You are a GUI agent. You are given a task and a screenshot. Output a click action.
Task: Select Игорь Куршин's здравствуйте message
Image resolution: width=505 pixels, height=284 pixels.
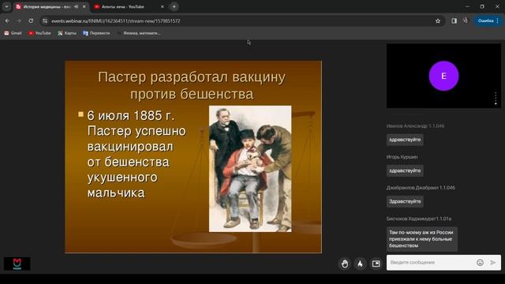click(405, 170)
